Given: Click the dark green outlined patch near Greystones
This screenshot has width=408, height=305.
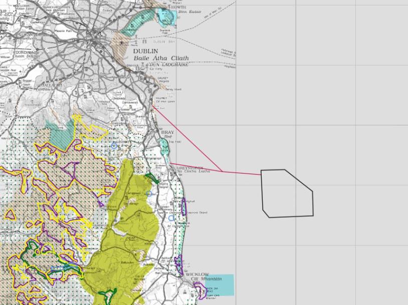Looking at the screenshot, I should [152, 178].
